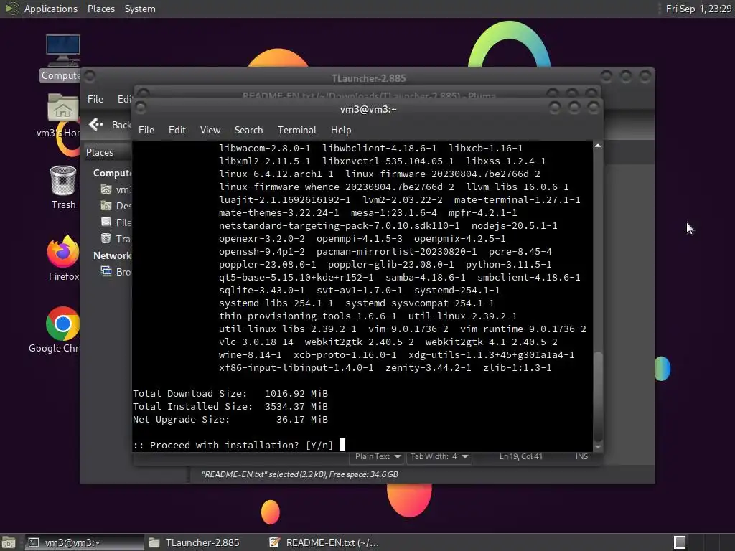Viewport: 735px width, 551px height.
Task: Click the wine-8.14-1 package text
Action: click(x=251, y=354)
